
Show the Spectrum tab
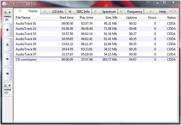106,12
